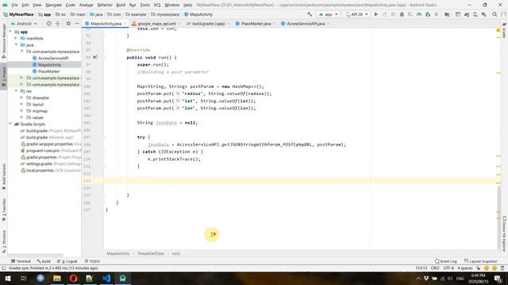Open File Explorer from taskbar
This screenshot has height=285, width=508.
[x=57, y=278]
